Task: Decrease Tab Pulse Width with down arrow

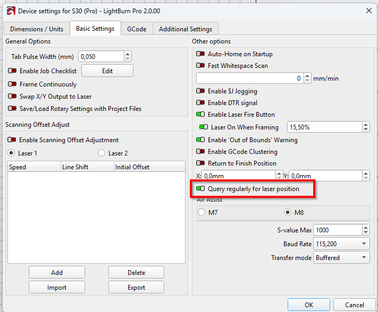Action: coord(128,59)
